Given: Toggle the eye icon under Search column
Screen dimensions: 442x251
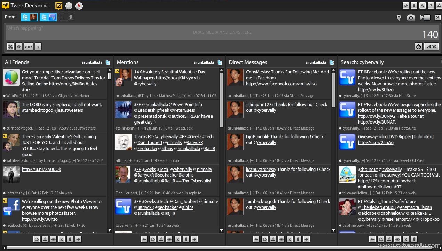Looking at the screenshot, I should click(x=397, y=239).
